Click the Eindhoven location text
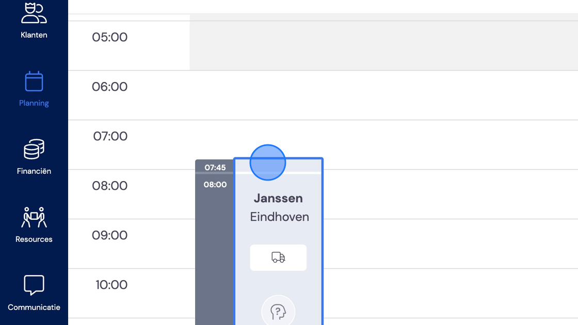The width and height of the screenshot is (578, 325). (279, 217)
